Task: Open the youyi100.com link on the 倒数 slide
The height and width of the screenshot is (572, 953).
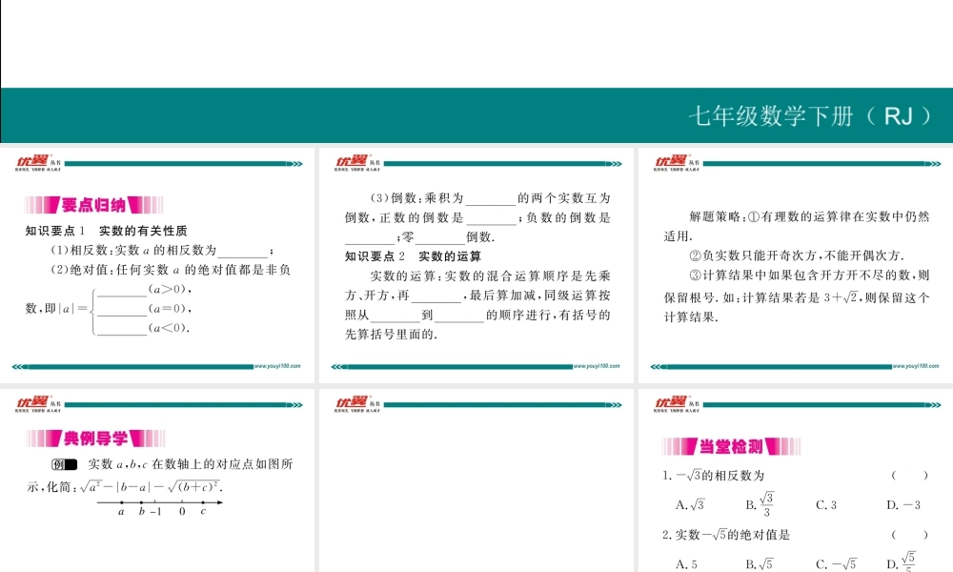Action: click(x=597, y=365)
